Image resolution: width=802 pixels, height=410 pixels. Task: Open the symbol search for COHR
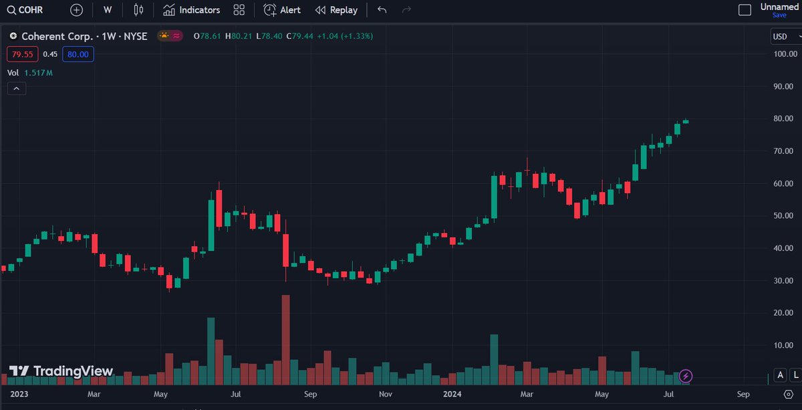25,9
